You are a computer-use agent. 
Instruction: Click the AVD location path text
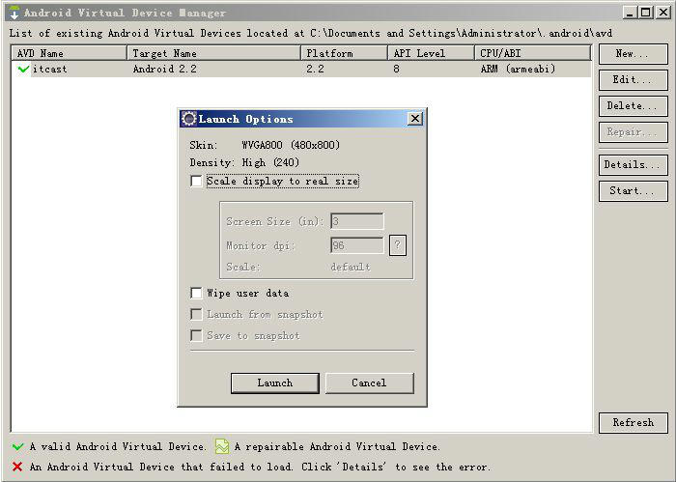[x=461, y=33]
